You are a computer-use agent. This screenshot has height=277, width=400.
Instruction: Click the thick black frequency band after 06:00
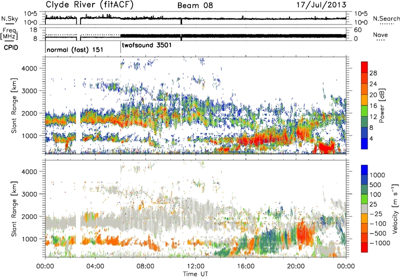point(233,35)
